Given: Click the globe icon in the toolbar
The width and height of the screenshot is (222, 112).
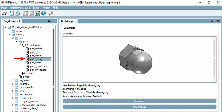Looking at the screenshot, I should click(44, 13).
